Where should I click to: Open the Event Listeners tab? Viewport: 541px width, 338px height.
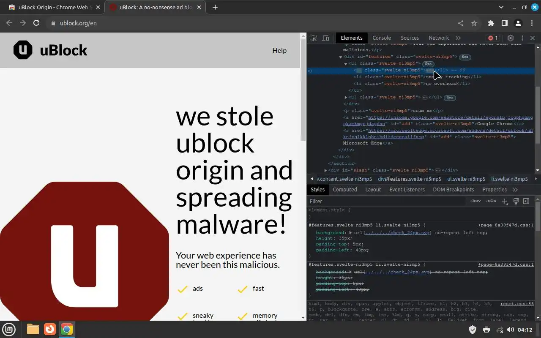pyautogui.click(x=407, y=190)
